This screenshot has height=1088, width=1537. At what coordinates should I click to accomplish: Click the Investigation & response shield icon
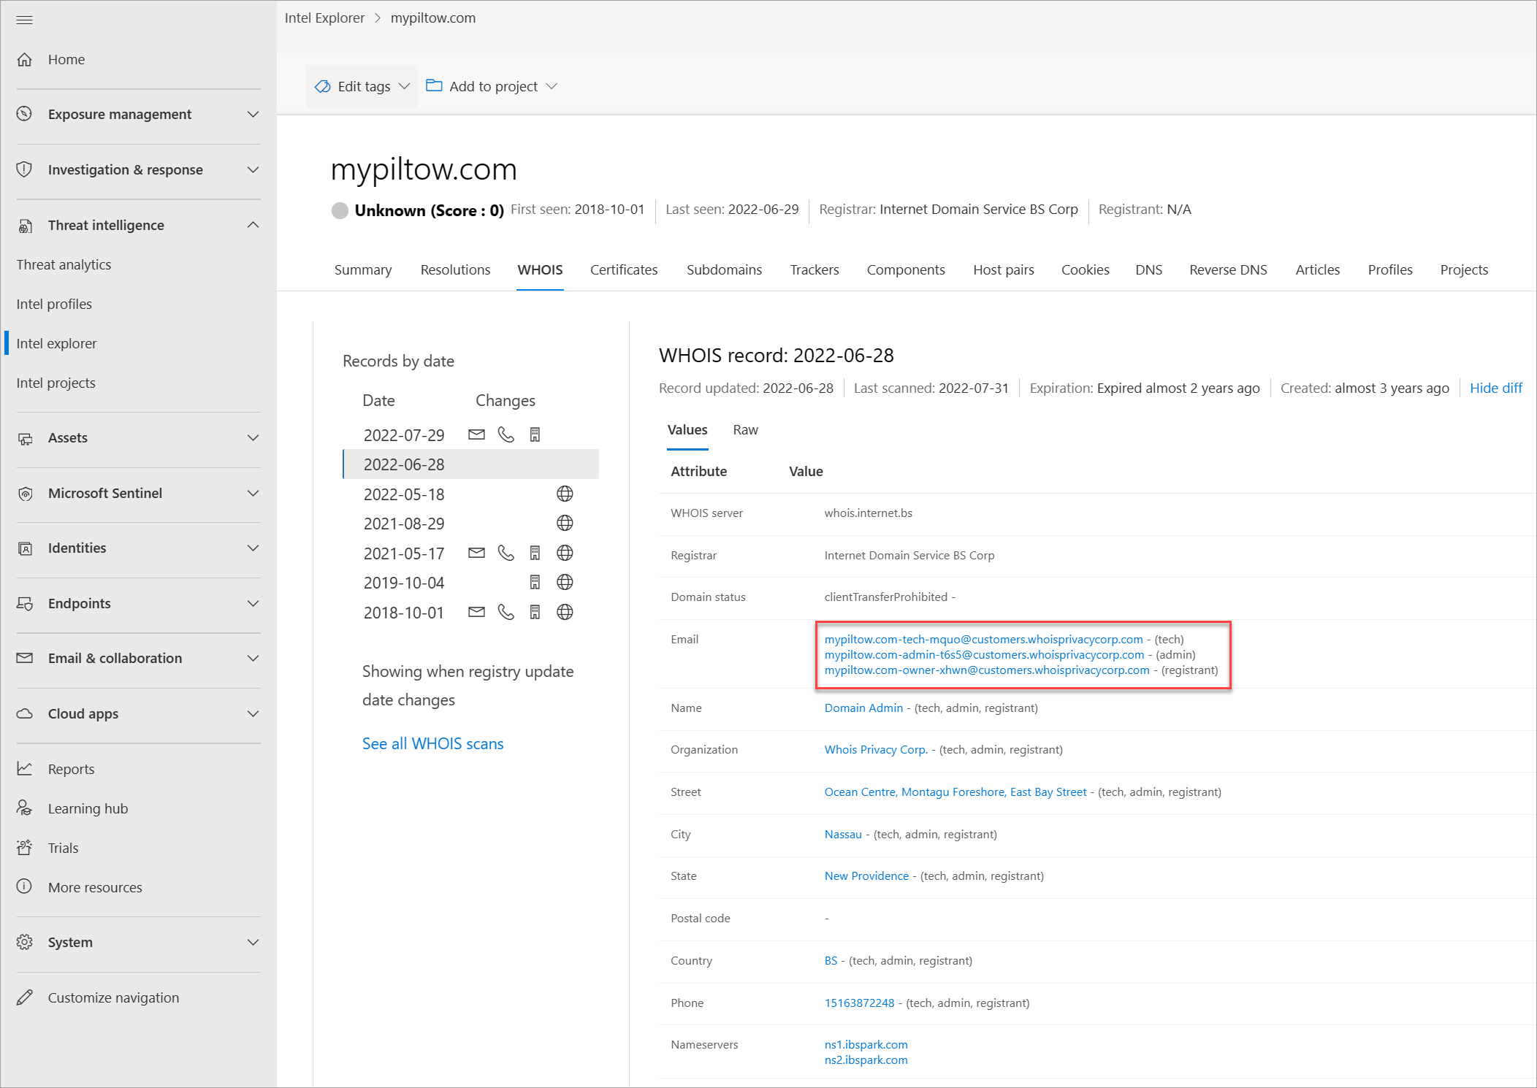point(25,169)
